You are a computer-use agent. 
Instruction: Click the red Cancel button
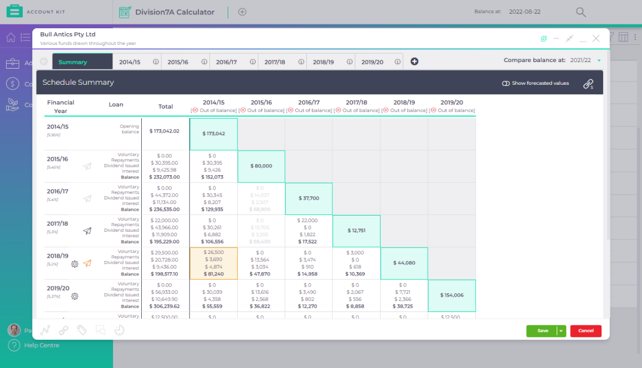pos(585,330)
